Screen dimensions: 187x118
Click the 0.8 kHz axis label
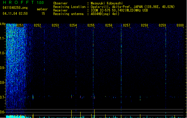click(3, 83)
